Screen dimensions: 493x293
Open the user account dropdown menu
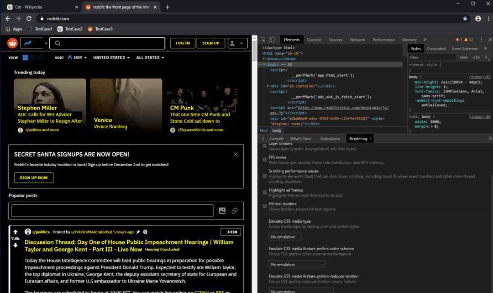tap(237, 43)
